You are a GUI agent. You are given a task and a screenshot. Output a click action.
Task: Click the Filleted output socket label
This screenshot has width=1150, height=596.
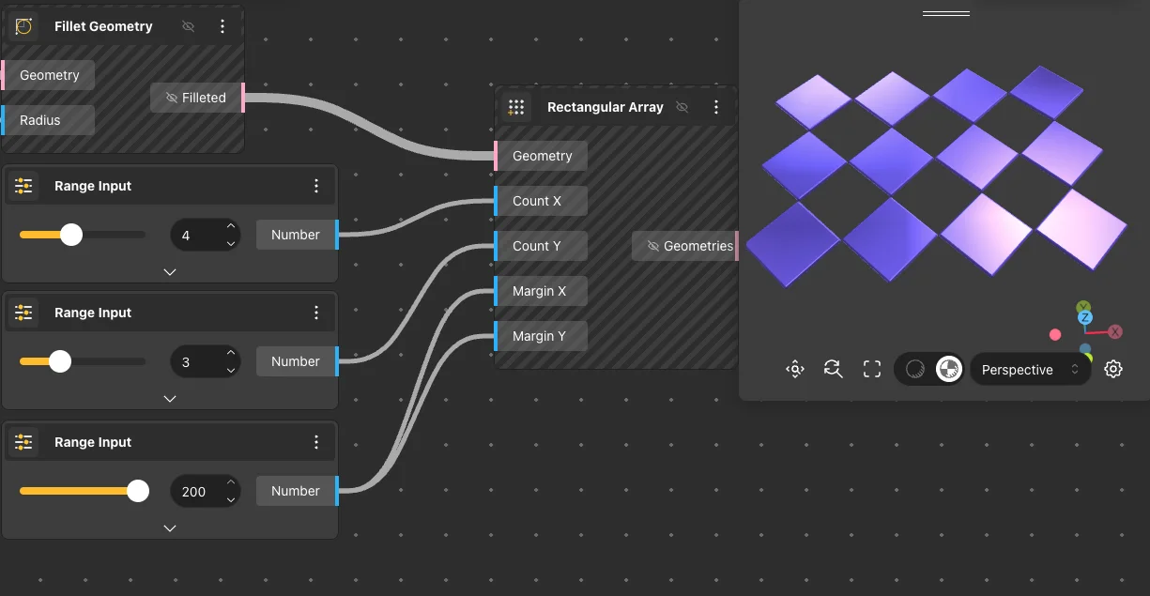197,97
